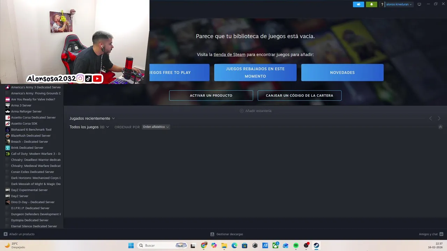Select D.I.P.R.I.P. Dedicated Server
The image size is (447, 251).
coord(33,208)
